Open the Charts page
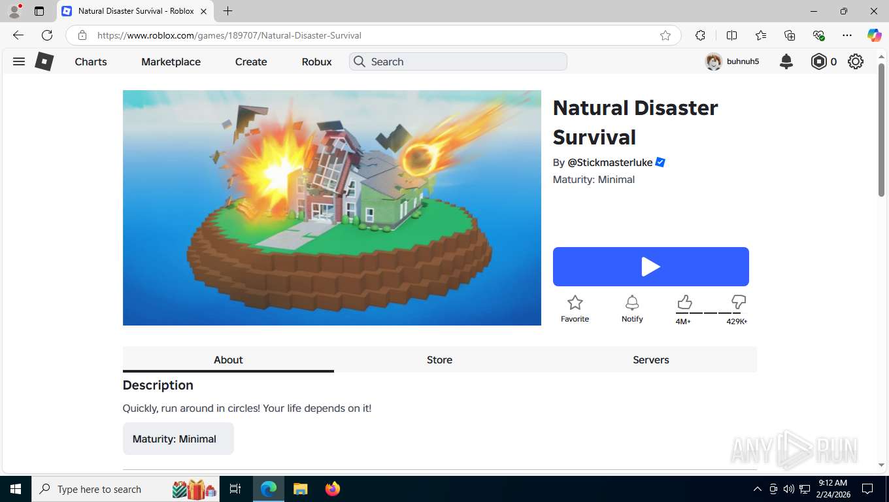Screen dimensions: 889x502 (x=91, y=61)
